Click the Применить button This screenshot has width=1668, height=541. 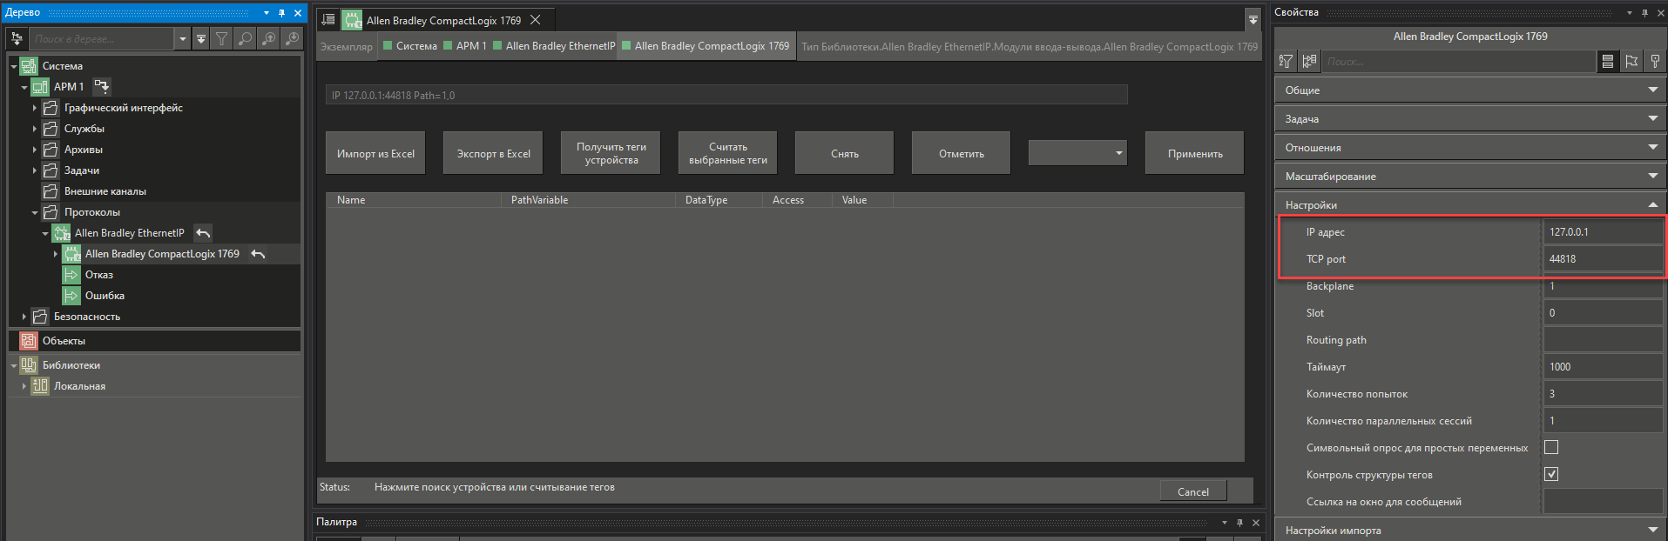tap(1194, 153)
